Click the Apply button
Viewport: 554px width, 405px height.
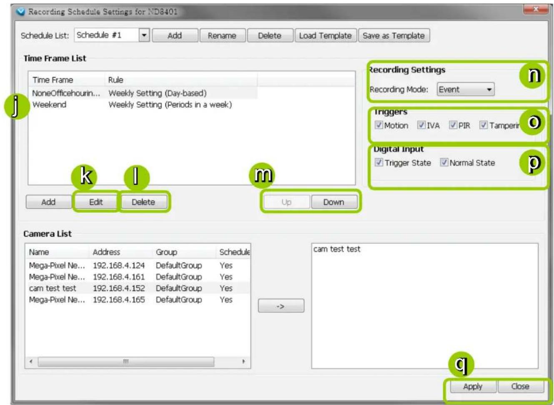point(473,387)
